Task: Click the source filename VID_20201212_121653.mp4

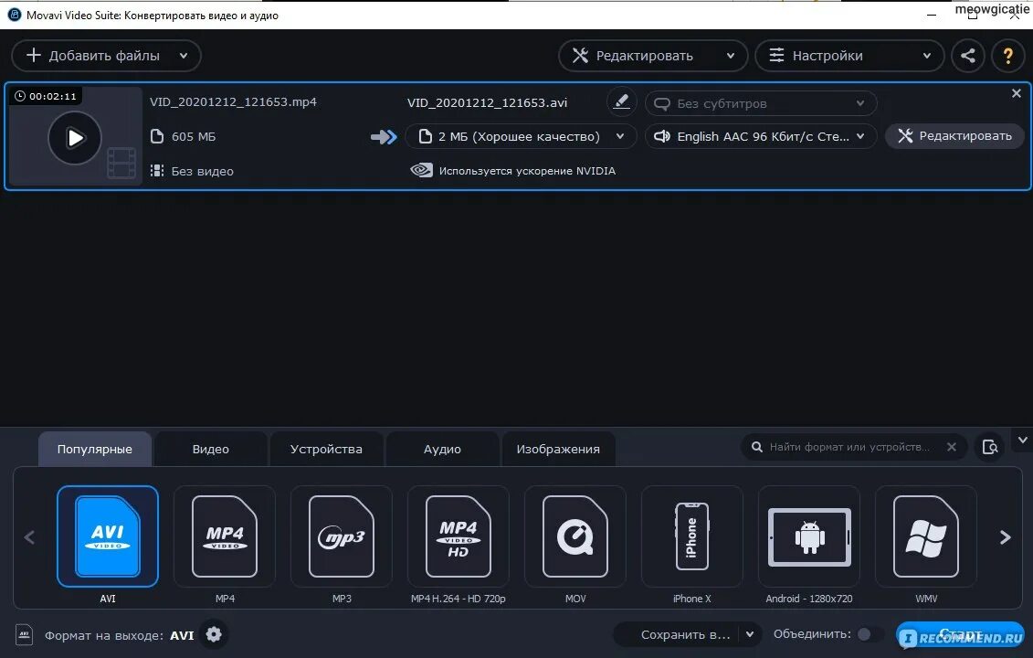Action: [x=233, y=102]
